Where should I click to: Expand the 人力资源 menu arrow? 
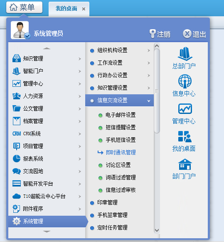79,96
